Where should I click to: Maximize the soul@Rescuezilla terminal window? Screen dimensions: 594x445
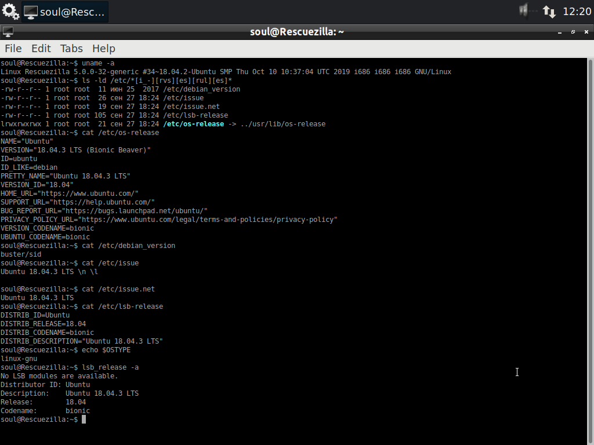click(x=573, y=32)
